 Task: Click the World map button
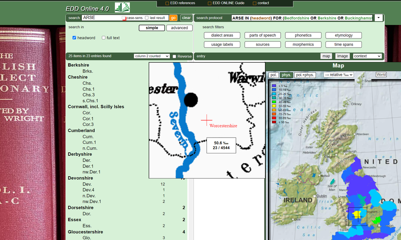click(381, 75)
